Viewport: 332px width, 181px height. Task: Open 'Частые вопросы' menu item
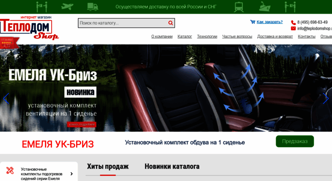click(237, 36)
